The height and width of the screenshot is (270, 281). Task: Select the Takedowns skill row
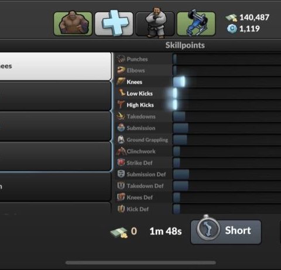tap(198, 116)
